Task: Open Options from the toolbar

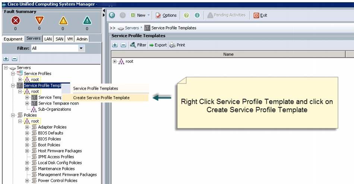Action: click(166, 15)
